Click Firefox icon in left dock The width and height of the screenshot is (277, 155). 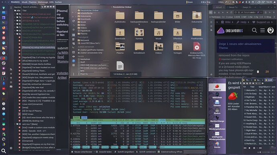4,28
